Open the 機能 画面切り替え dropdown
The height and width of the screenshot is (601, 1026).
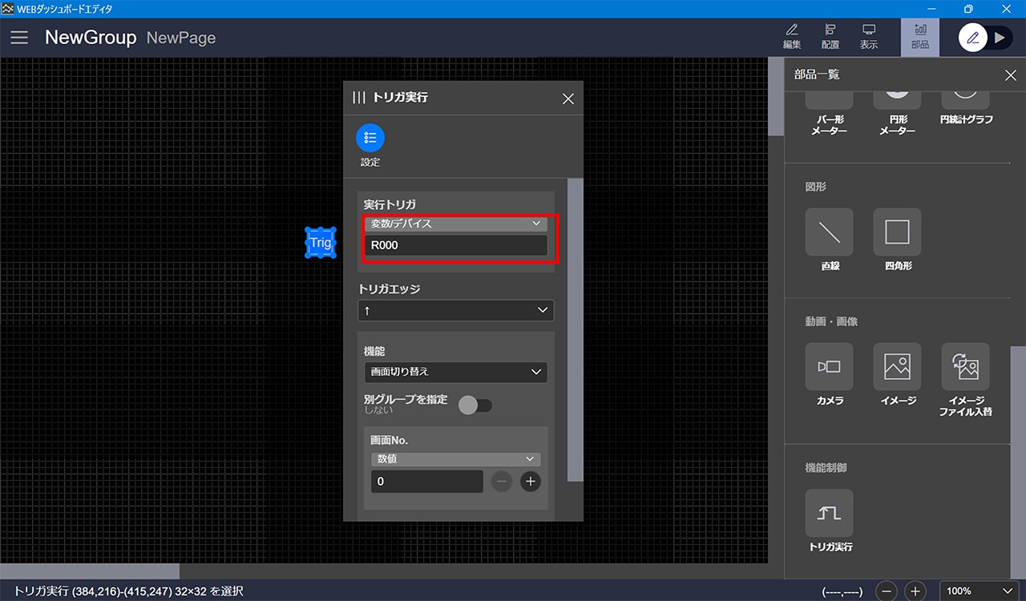pos(455,372)
